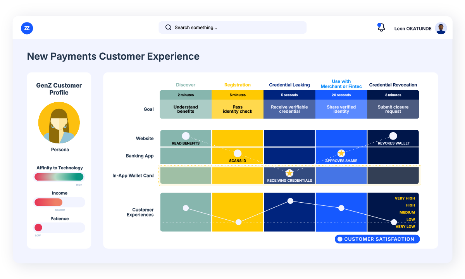The width and height of the screenshot is (465, 279).
Task: Click the blue ZZ logo icon
Action: pos(27,28)
